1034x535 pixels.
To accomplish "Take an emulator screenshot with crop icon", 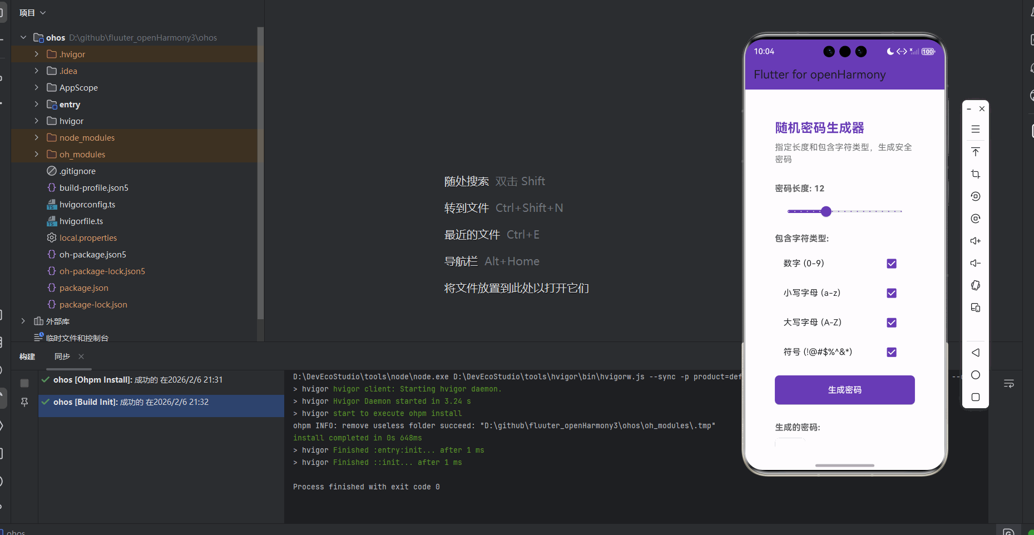I will click(975, 174).
